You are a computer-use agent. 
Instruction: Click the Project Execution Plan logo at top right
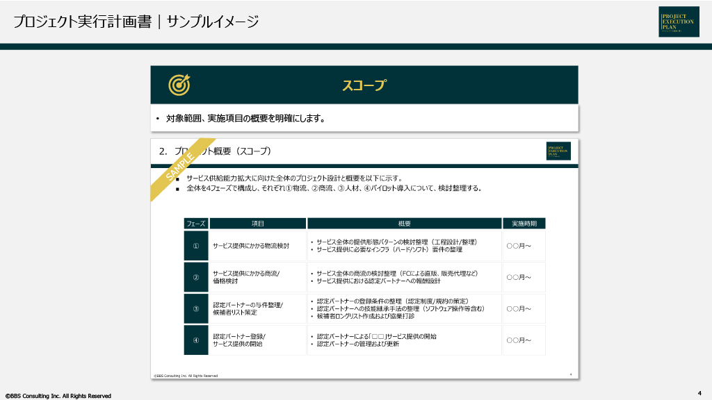pyautogui.click(x=679, y=22)
